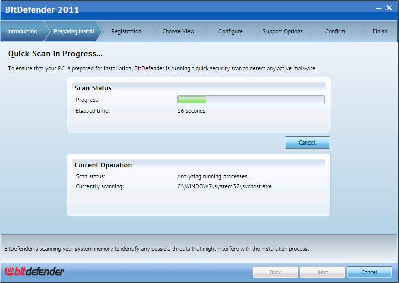Click the Finish wizard step
This screenshot has height=283, width=399.
pos(380,31)
